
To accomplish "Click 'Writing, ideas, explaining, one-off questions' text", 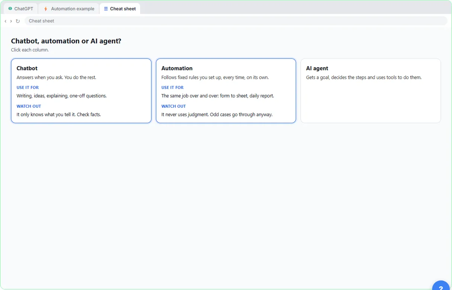I will point(62,96).
